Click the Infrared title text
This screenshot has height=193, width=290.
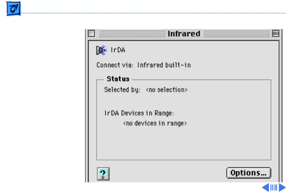tap(184, 34)
